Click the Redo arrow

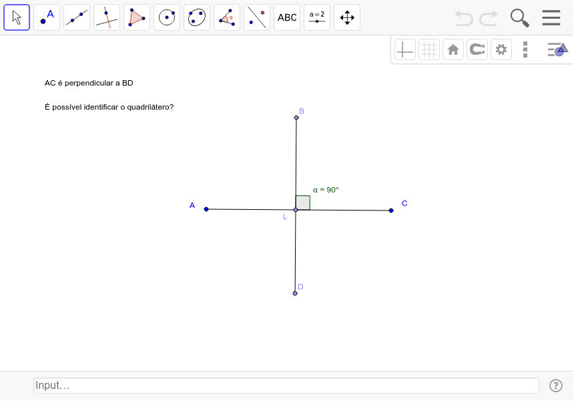pyautogui.click(x=489, y=18)
